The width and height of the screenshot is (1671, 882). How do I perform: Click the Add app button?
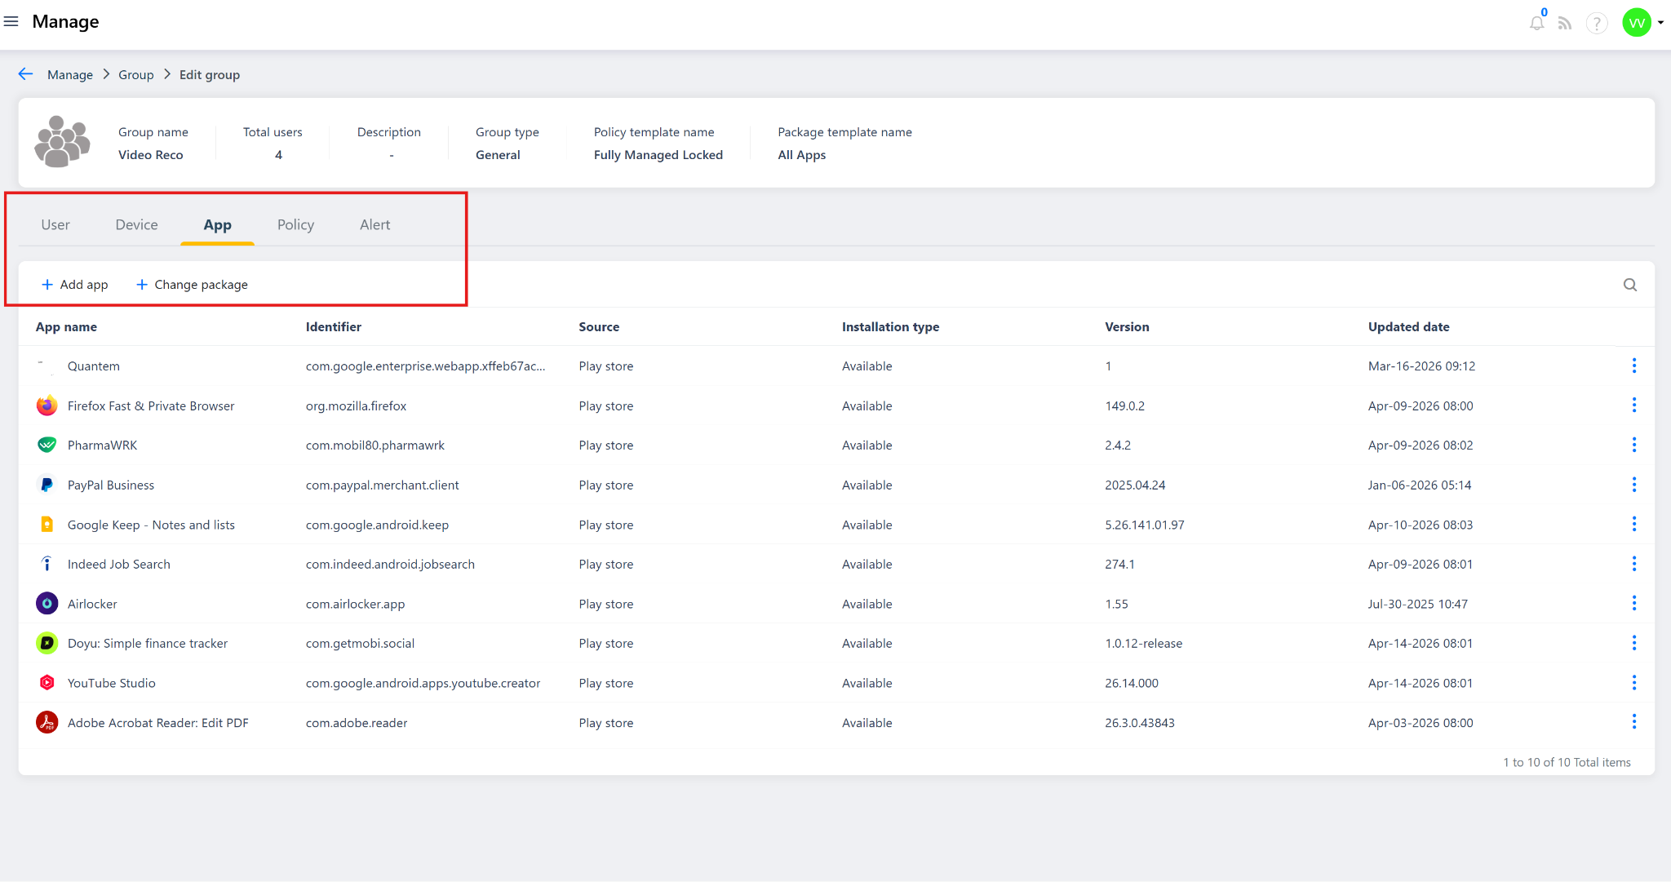pyautogui.click(x=74, y=285)
